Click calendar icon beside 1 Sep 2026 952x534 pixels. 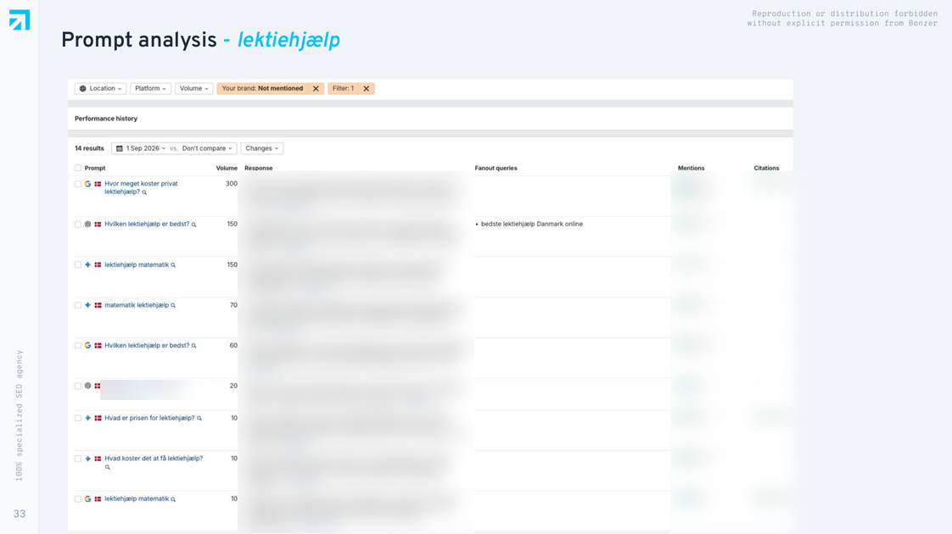click(x=120, y=148)
